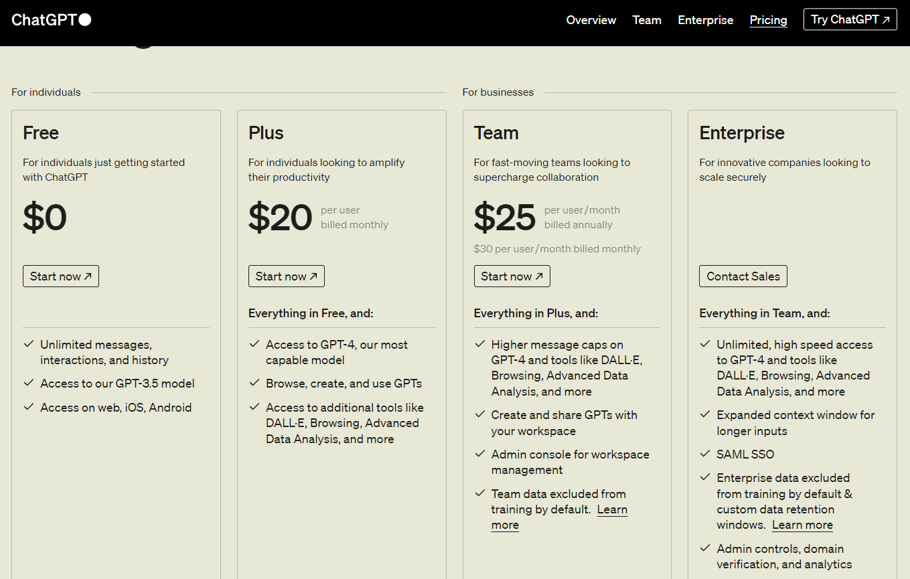Click 'Access to our GPT-3.5 model' feature
Image resolution: width=910 pixels, height=579 pixels.
(117, 384)
